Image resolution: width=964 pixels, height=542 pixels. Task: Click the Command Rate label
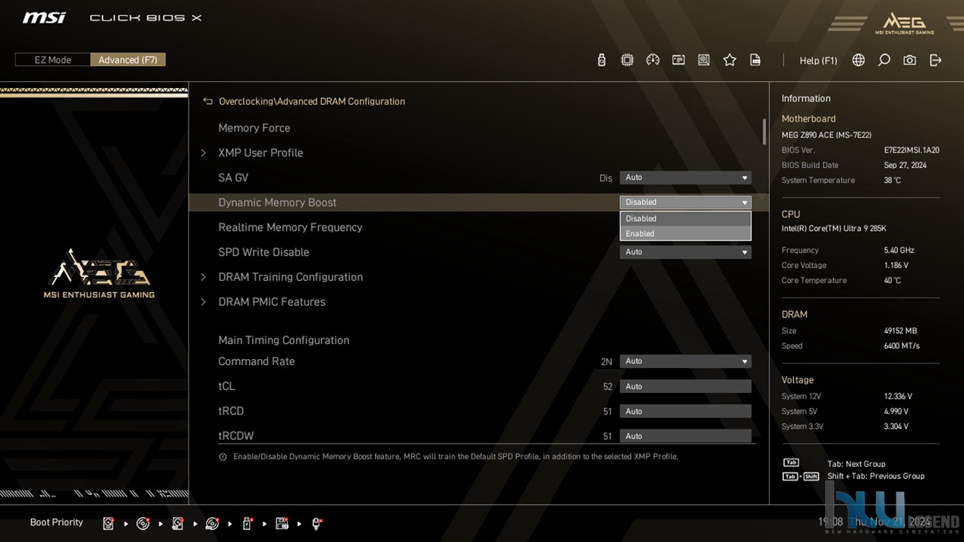[257, 361]
